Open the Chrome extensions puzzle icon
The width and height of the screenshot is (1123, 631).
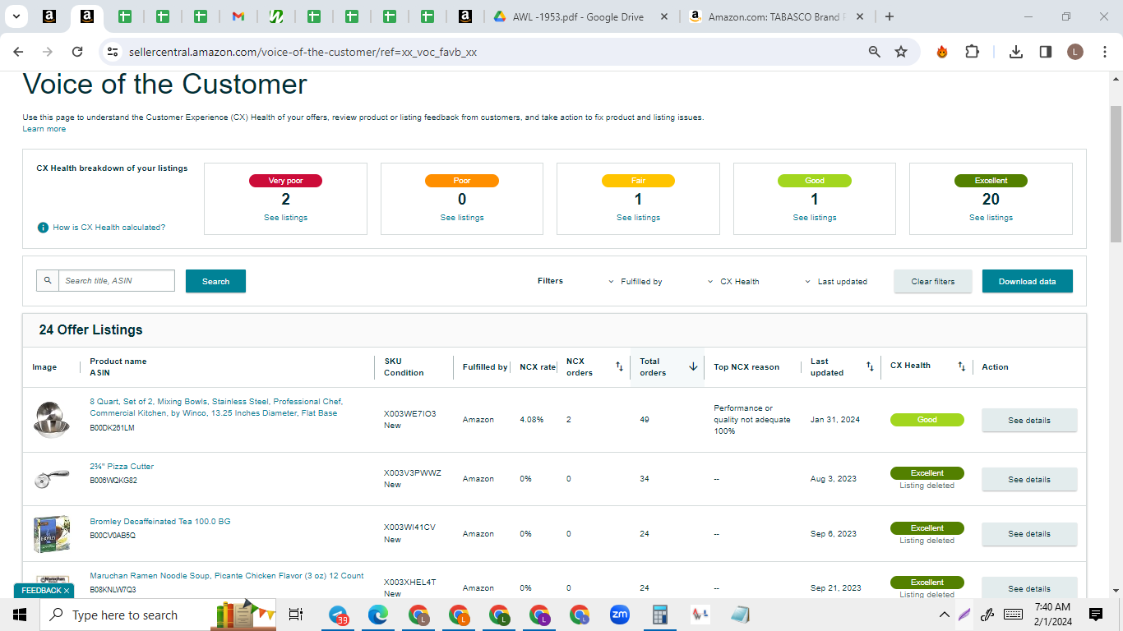coord(972,52)
